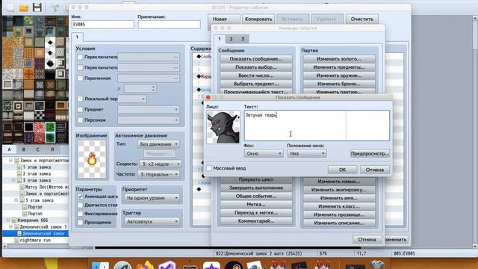
Task: Select tileset tab C
Action: 37,149
